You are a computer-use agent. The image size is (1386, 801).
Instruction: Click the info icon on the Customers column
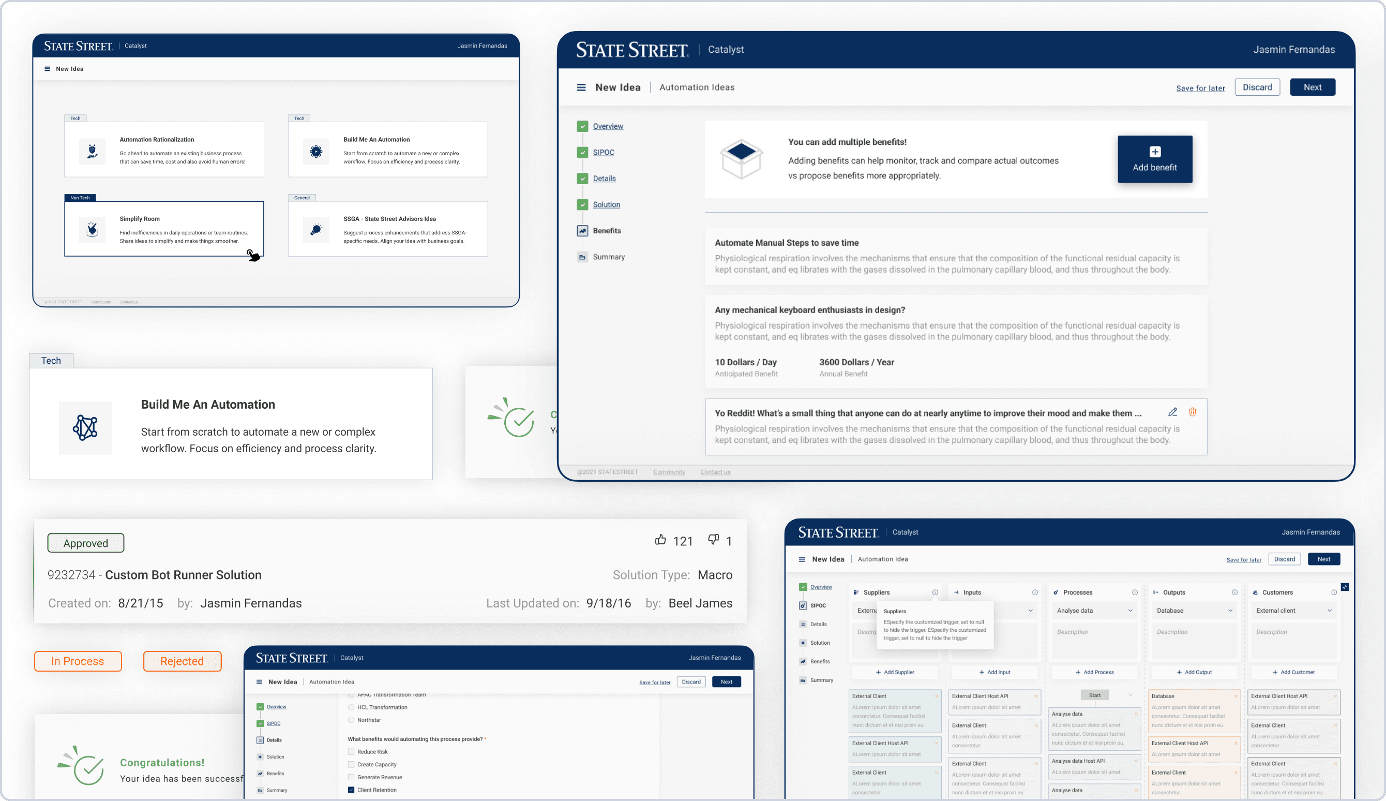pos(1334,592)
